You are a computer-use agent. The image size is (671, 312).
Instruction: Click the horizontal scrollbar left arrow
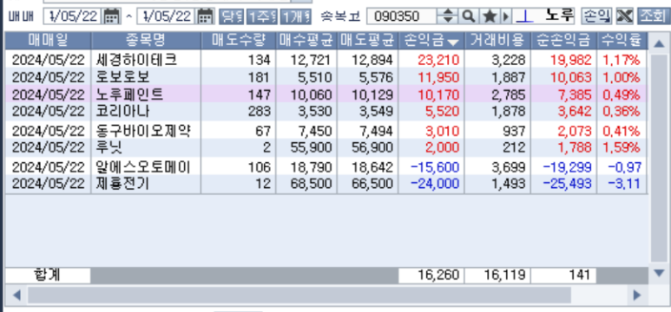(16, 295)
